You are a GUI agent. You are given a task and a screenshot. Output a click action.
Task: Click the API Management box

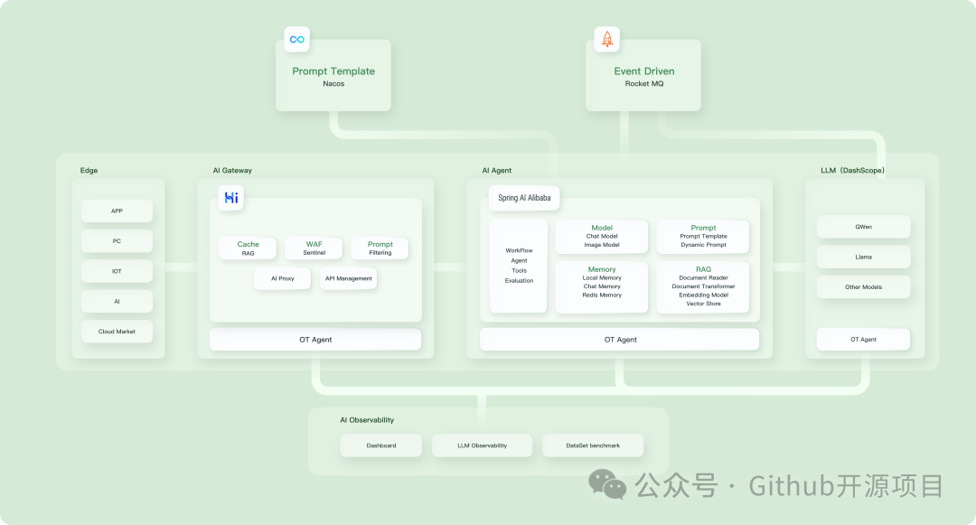coord(349,278)
